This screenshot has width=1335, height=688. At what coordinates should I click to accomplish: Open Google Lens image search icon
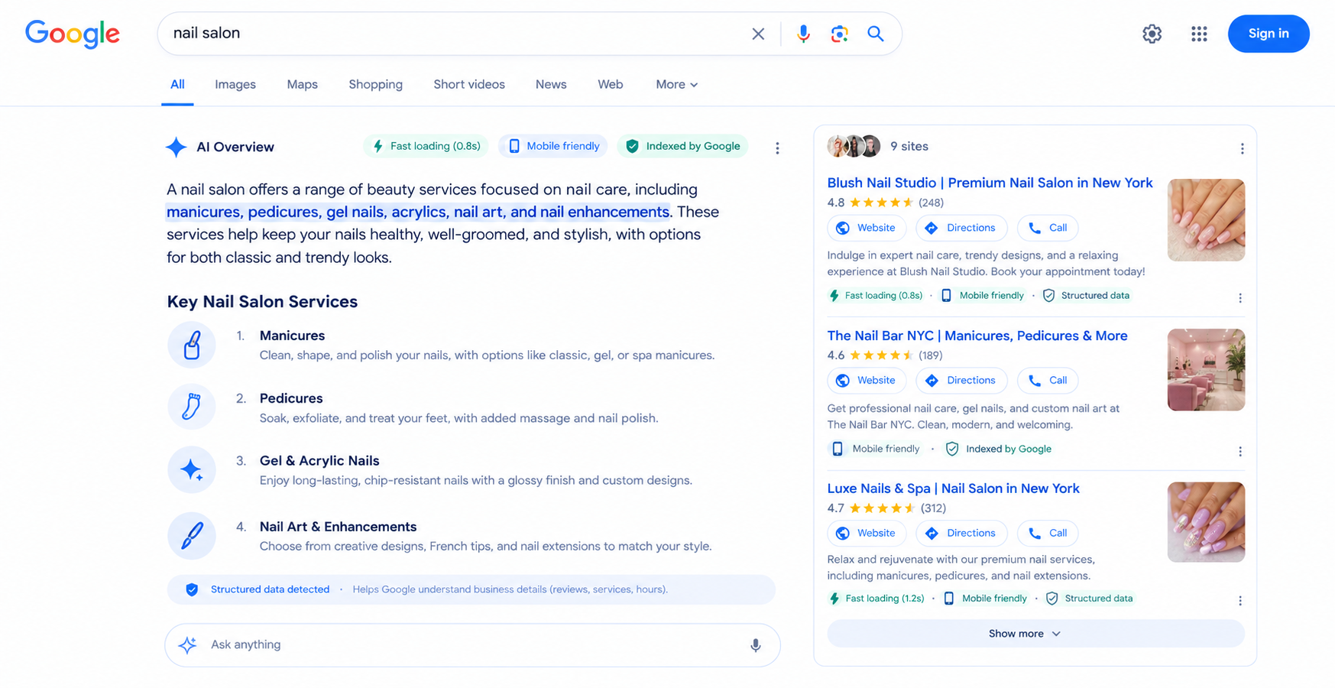pos(839,34)
